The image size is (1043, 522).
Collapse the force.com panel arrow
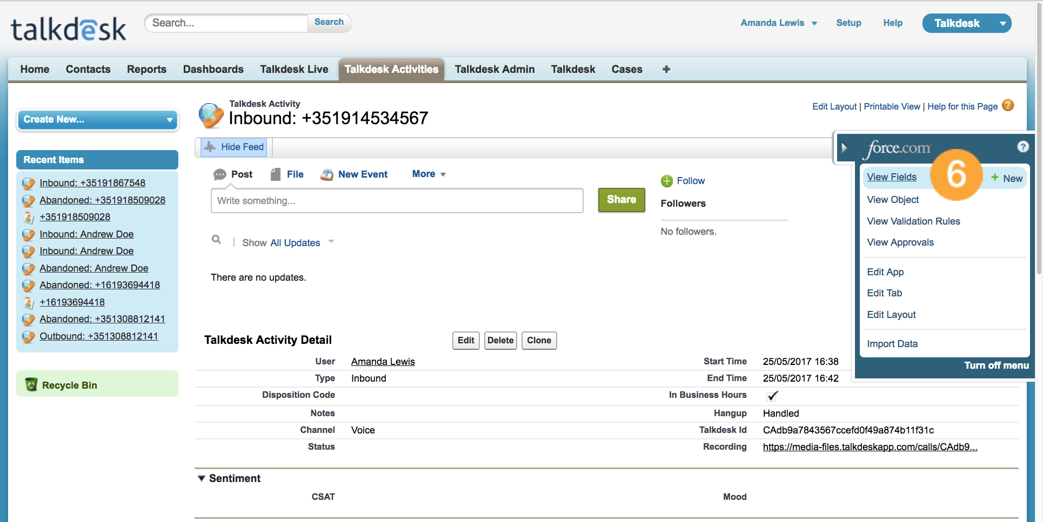click(844, 147)
